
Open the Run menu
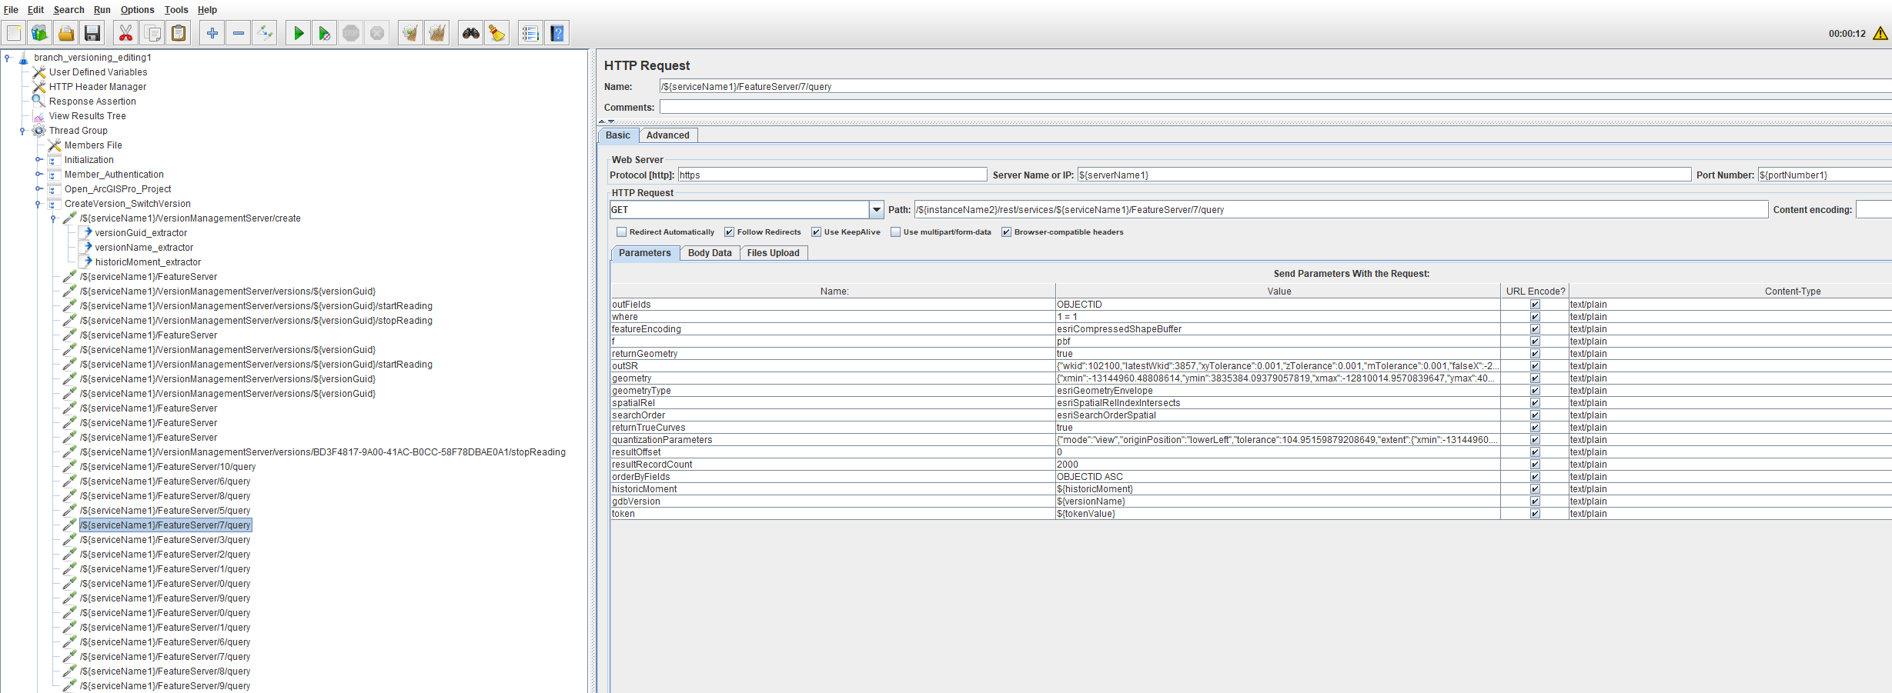click(x=102, y=10)
